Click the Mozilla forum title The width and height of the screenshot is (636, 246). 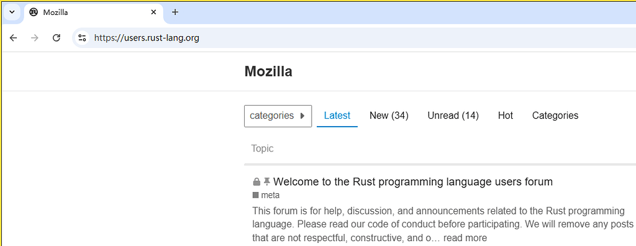pyautogui.click(x=268, y=72)
